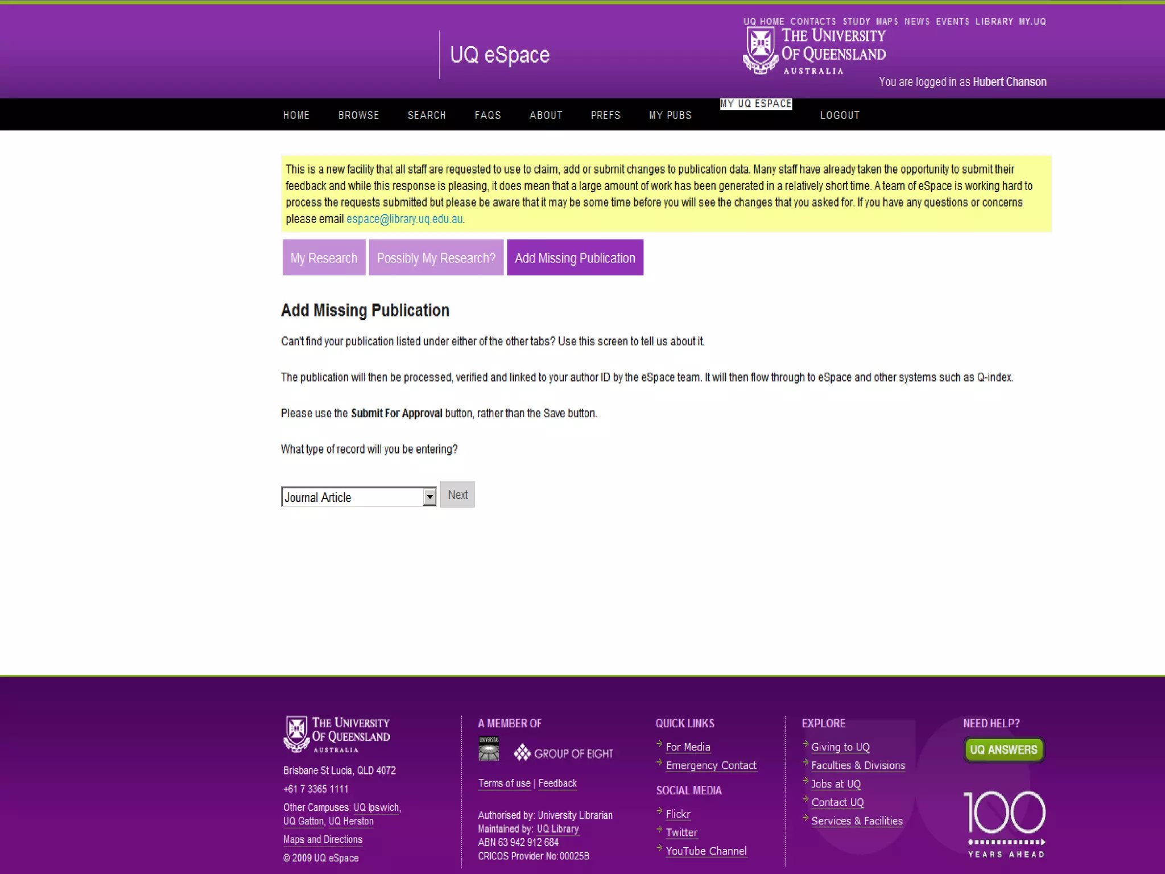Open the record type dropdown arrow

click(x=429, y=497)
